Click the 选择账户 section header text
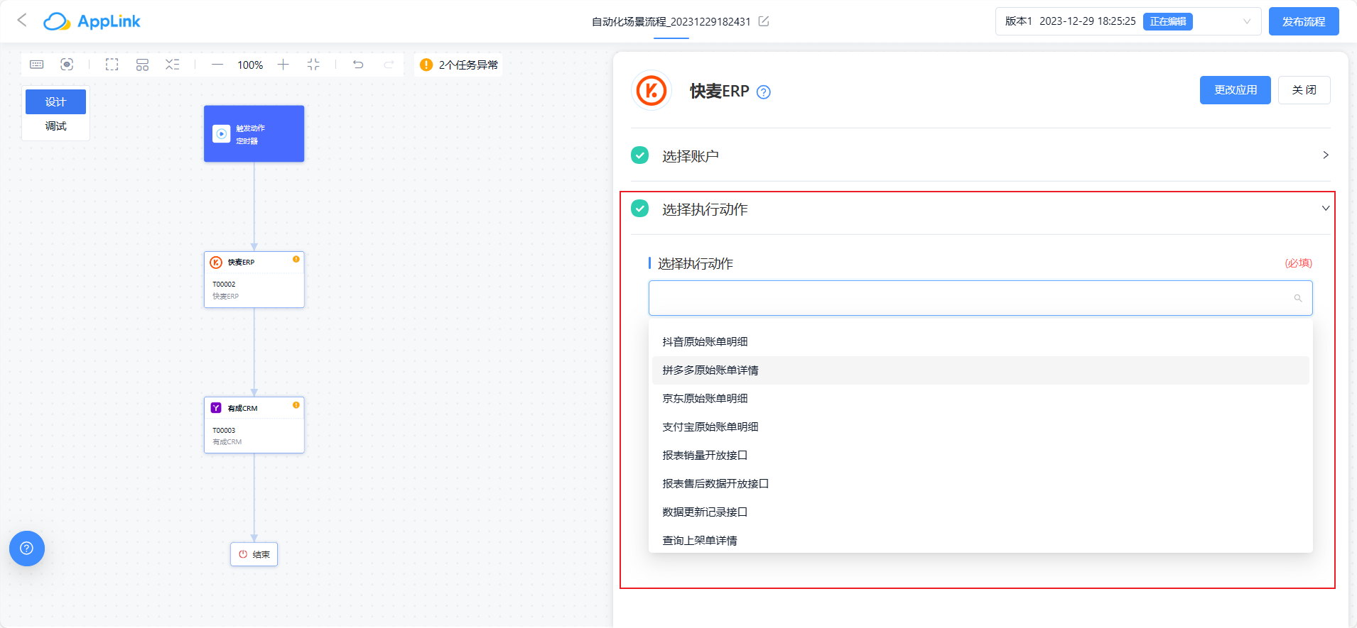This screenshot has height=628, width=1357. point(690,156)
